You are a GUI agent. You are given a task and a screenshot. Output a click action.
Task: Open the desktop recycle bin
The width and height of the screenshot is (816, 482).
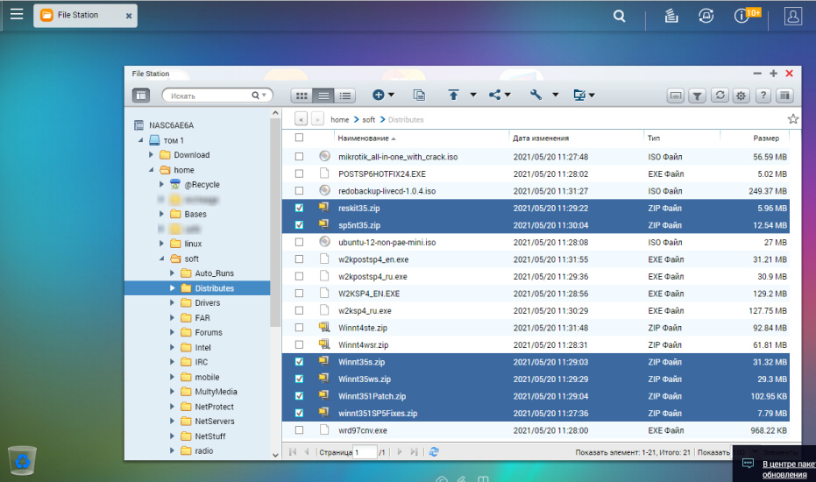tap(23, 460)
